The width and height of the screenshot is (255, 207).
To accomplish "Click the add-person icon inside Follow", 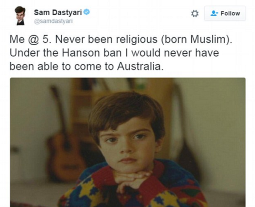I will point(214,13).
